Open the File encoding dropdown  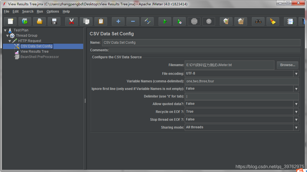click(296, 74)
